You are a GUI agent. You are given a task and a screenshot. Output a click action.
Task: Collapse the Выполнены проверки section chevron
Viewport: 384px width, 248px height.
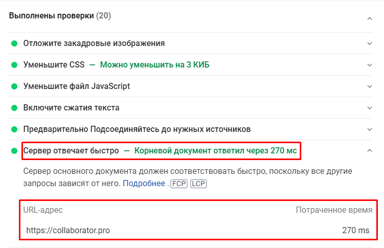click(369, 18)
